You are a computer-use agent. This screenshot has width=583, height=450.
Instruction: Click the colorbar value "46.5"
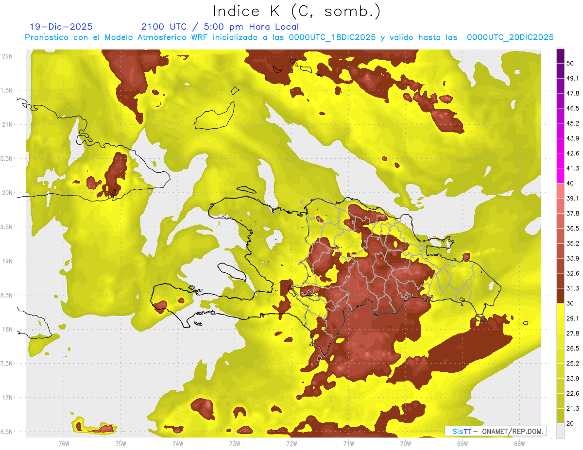pos(572,108)
